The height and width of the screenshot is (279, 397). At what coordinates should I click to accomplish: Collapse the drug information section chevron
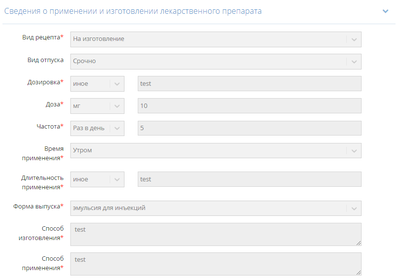pos(386,11)
